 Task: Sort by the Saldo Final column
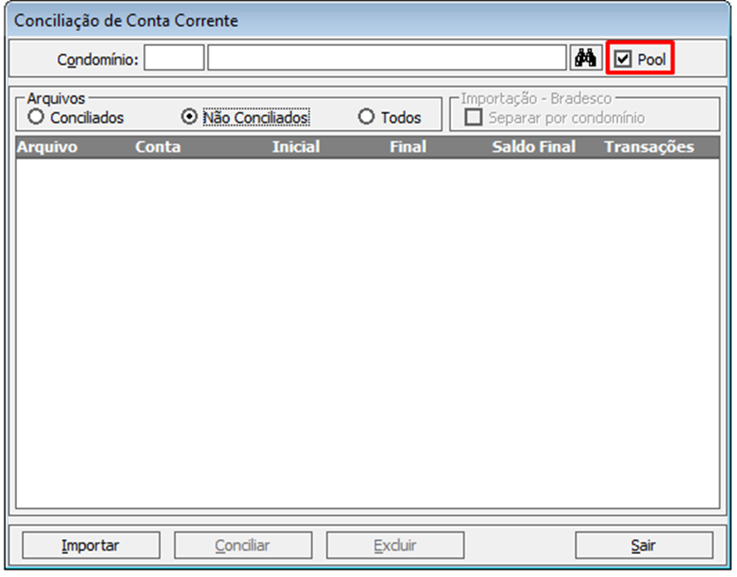(534, 147)
